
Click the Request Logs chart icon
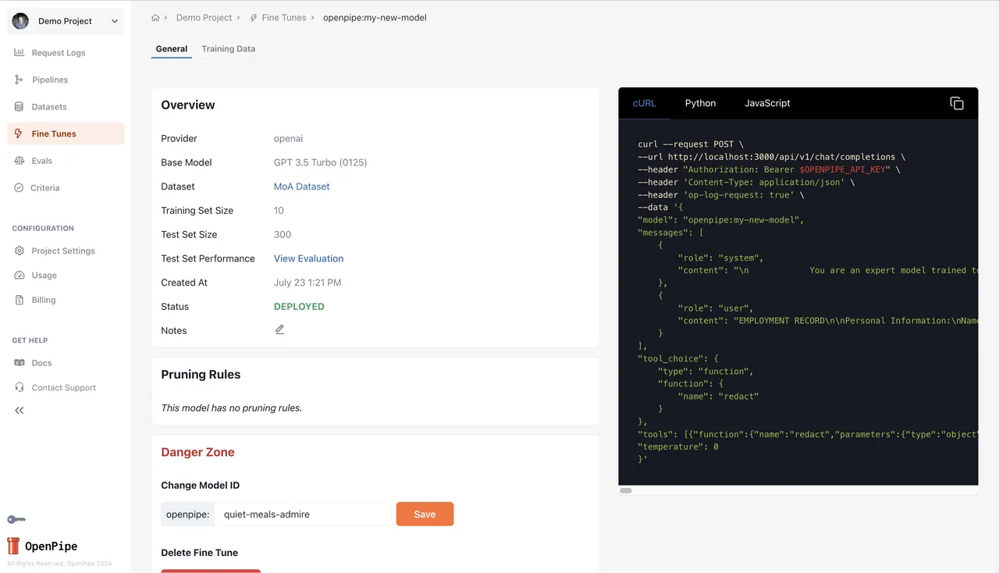pos(20,52)
